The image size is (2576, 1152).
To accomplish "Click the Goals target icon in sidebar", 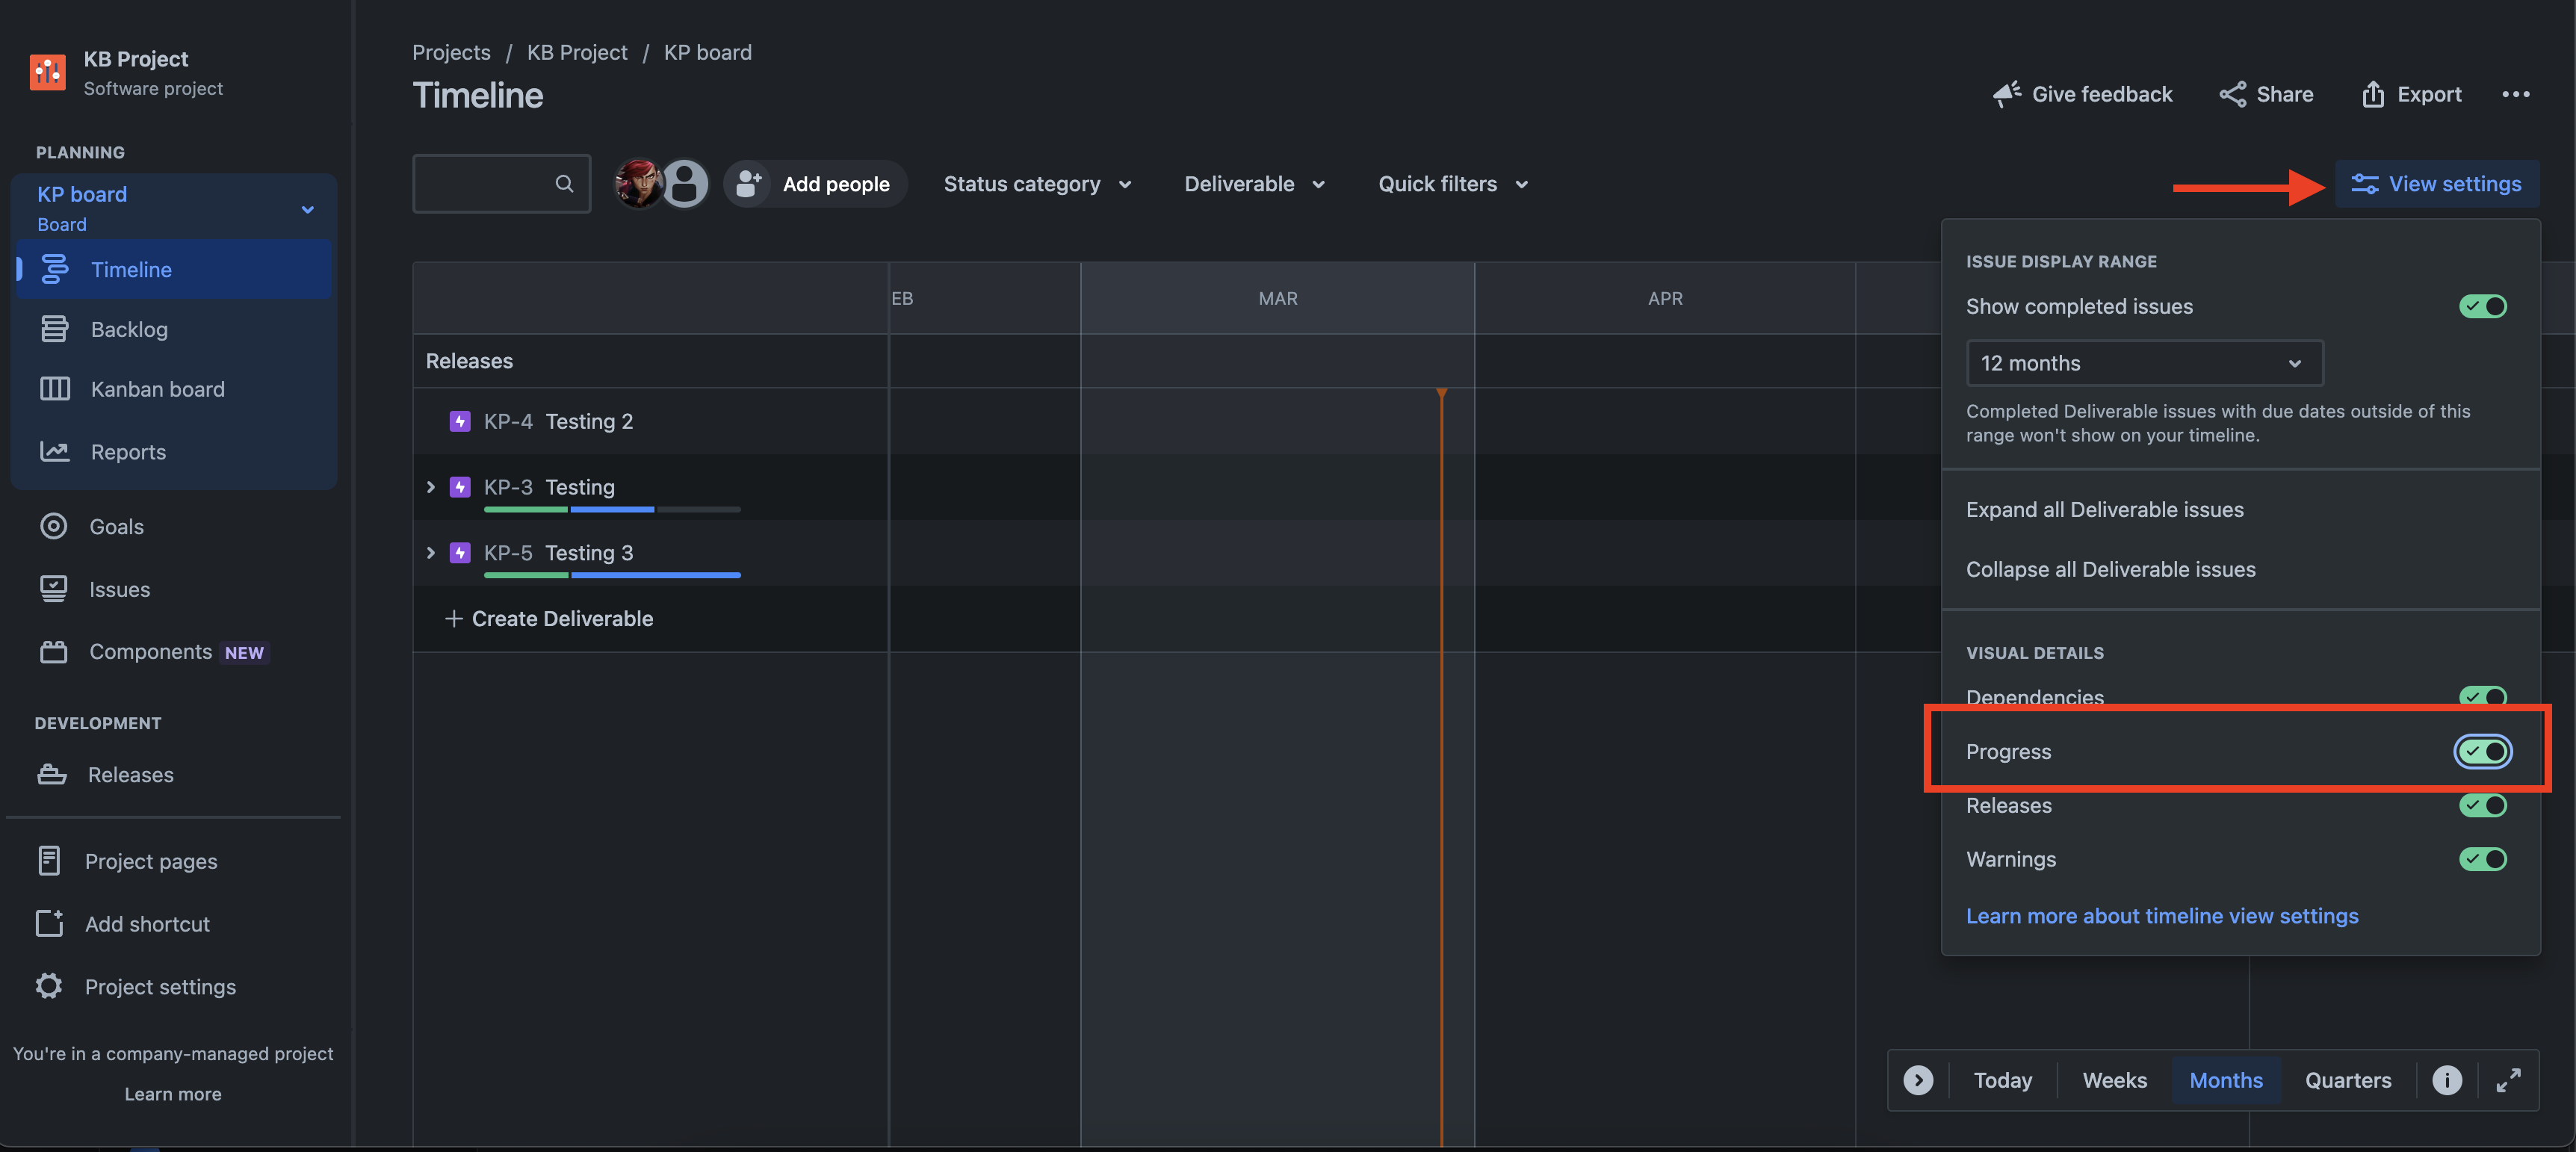I will [x=54, y=526].
